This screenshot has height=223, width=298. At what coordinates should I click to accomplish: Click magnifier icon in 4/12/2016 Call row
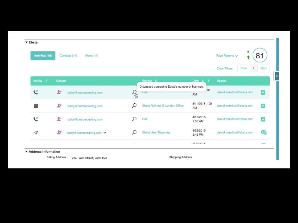click(x=134, y=119)
